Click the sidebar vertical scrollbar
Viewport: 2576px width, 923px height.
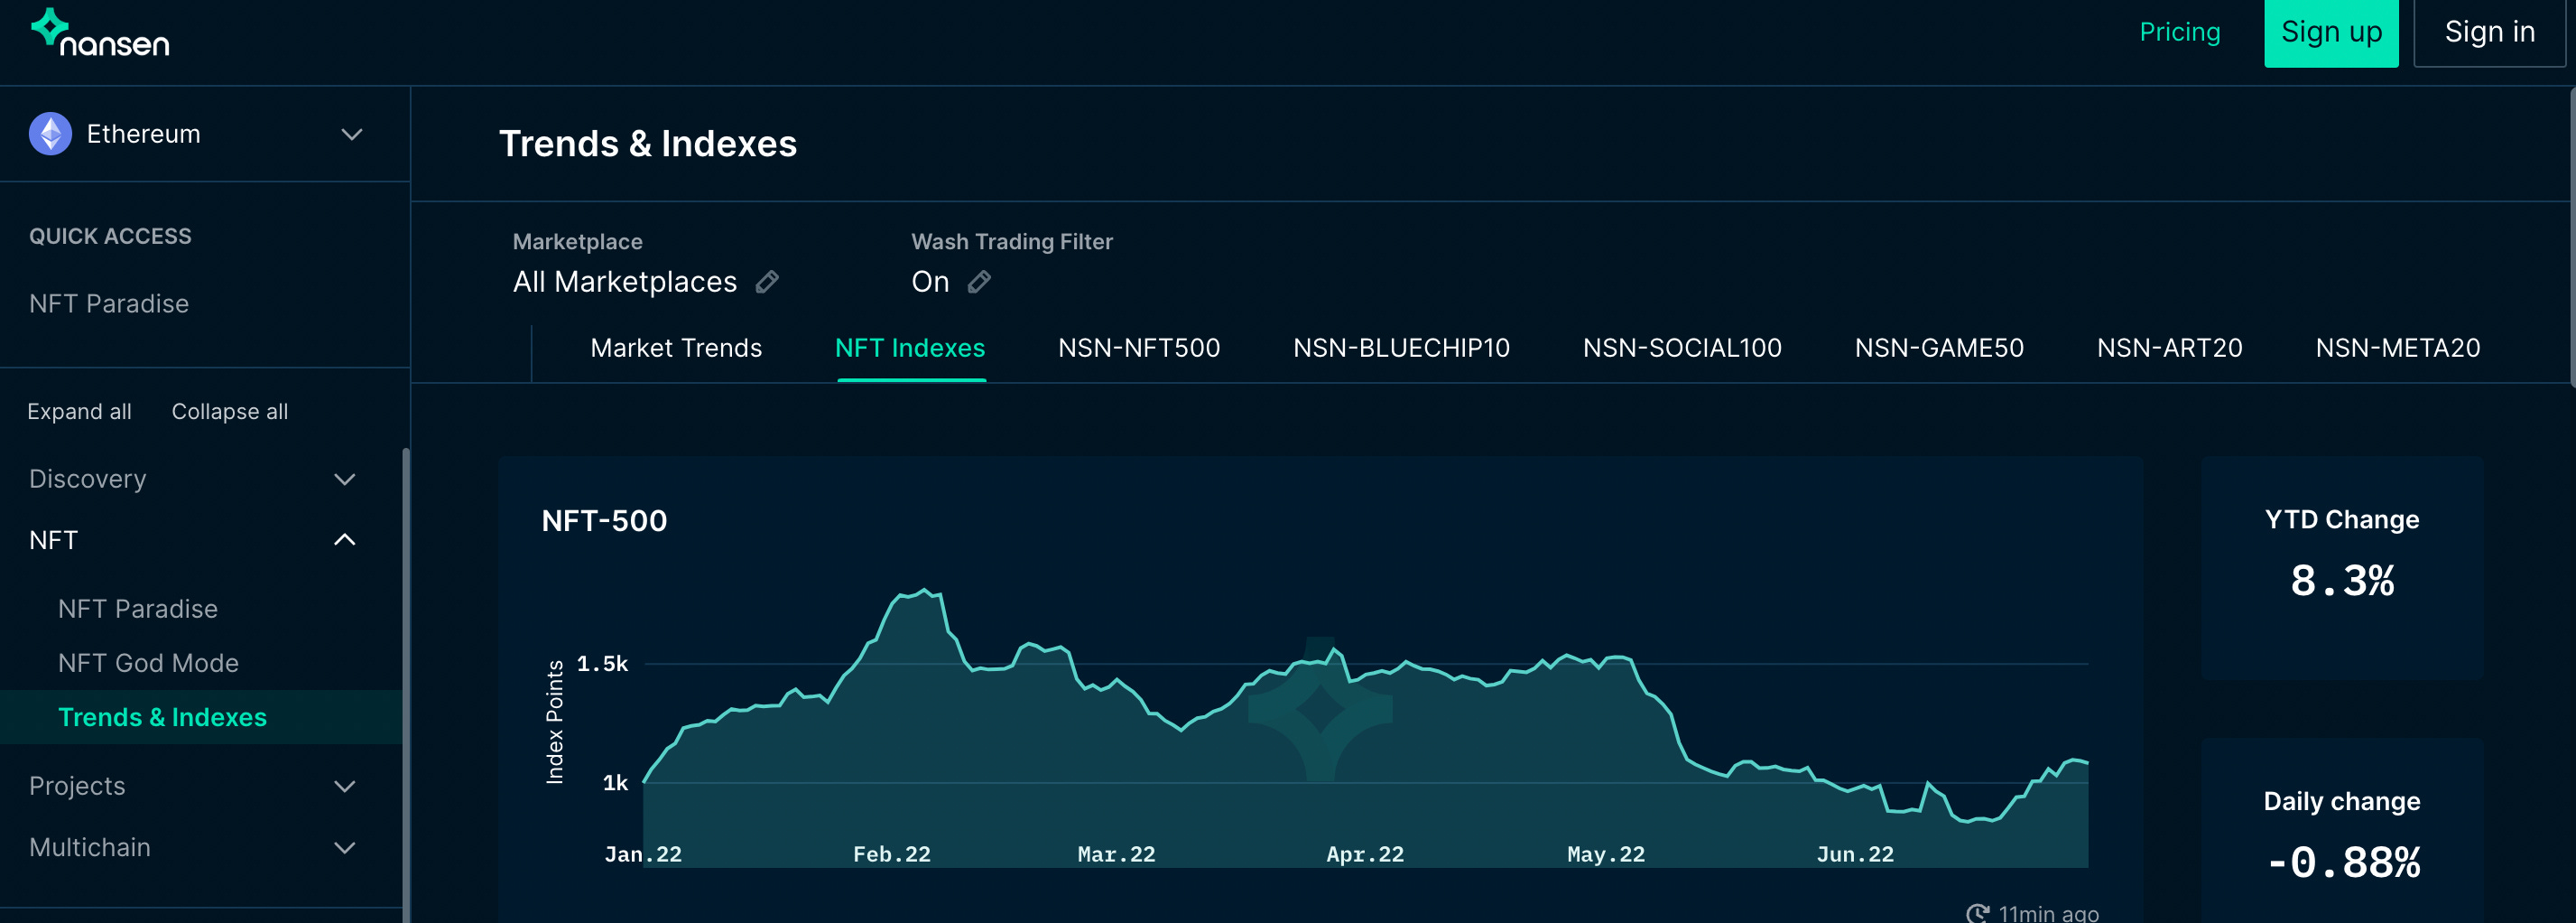(x=406, y=685)
